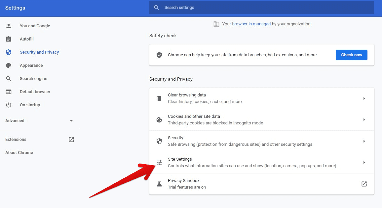Follow the browser is managed link

pyautogui.click(x=251, y=24)
